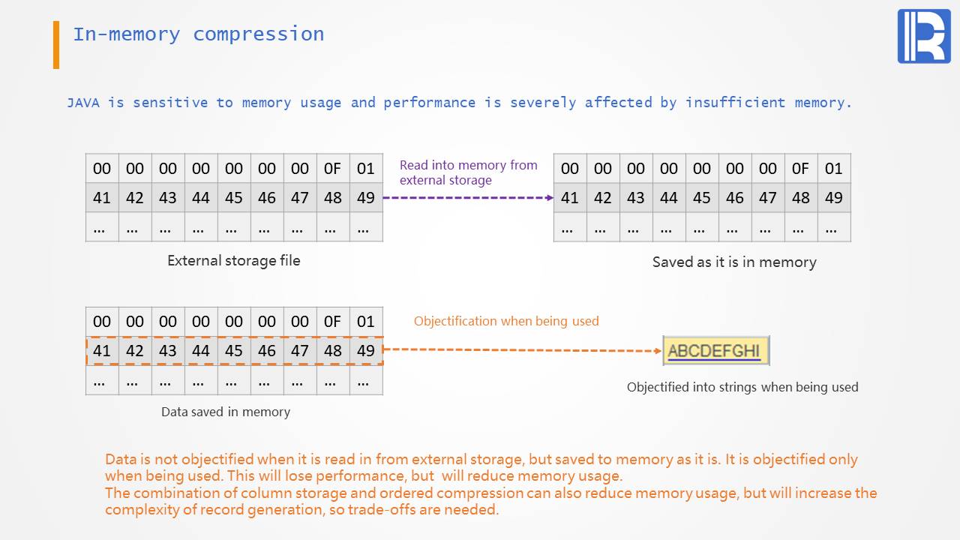960x540 pixels.
Task: Click the "Objectified into strings when being used" caption
Action: [742, 387]
